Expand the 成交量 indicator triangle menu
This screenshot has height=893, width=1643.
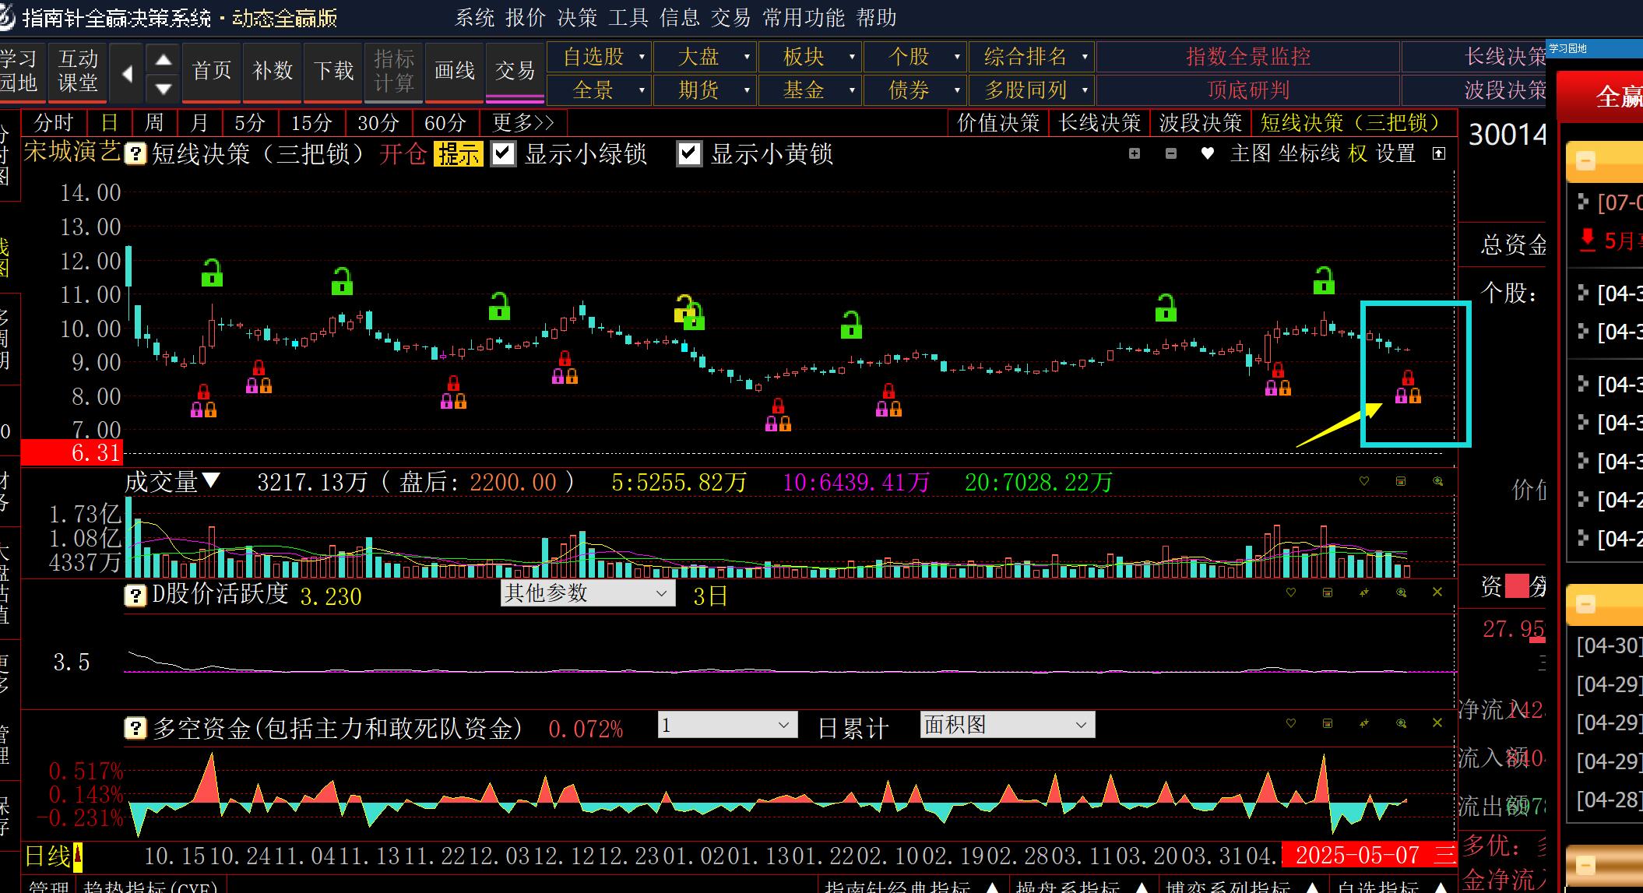[x=211, y=481]
